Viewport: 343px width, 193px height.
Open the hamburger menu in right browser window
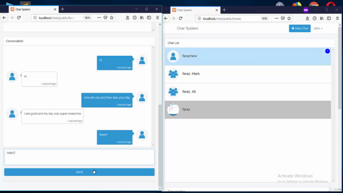[337, 18]
